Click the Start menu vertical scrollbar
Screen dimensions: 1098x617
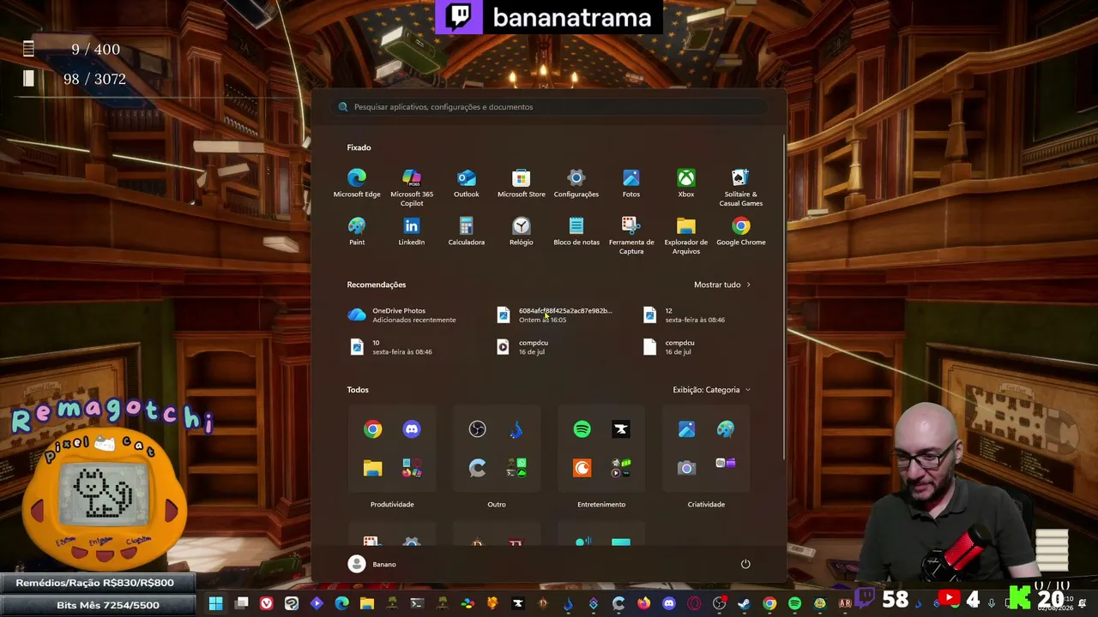click(x=784, y=296)
